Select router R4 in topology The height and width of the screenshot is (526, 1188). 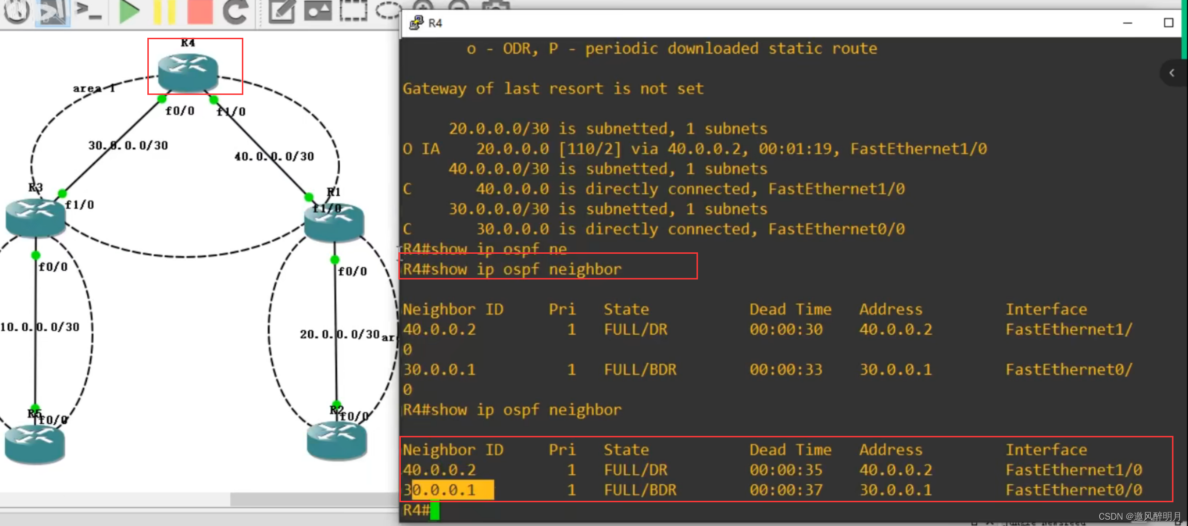(188, 73)
